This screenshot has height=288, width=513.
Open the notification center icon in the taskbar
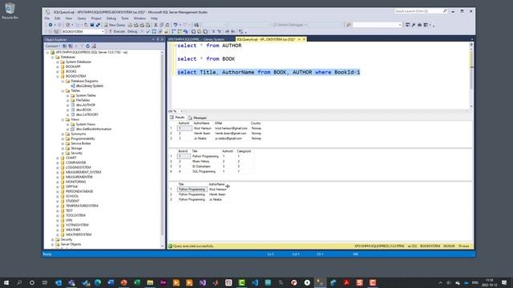[504, 282]
